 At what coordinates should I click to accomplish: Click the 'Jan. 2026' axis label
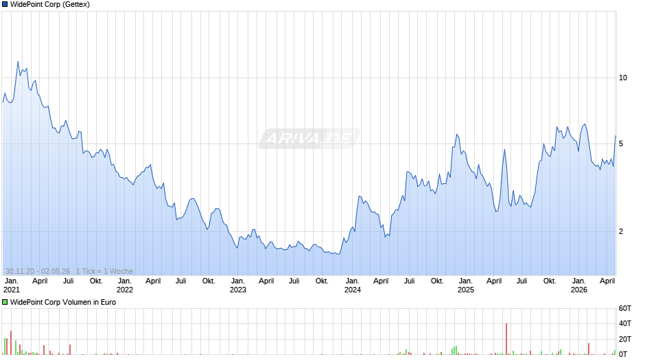(578, 286)
